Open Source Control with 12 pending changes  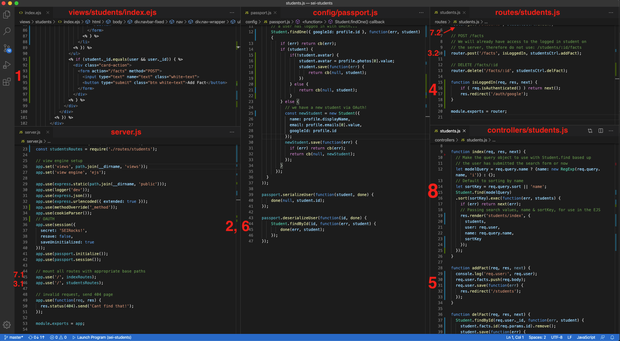click(7, 48)
